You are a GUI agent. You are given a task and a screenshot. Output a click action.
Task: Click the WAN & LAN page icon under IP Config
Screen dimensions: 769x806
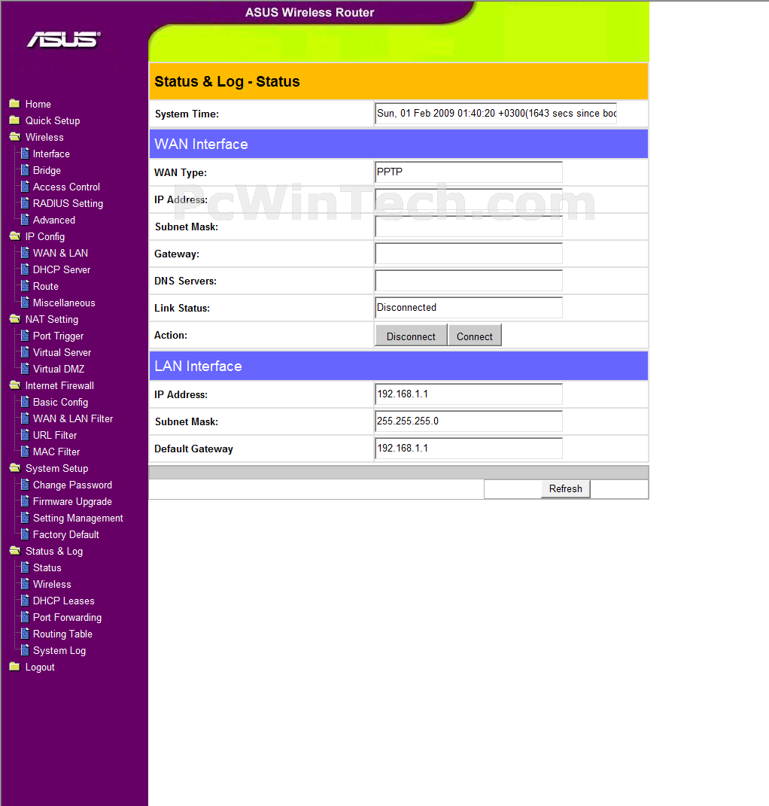coord(25,253)
